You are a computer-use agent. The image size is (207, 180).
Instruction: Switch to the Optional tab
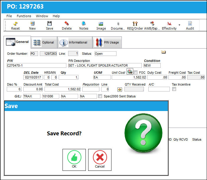click(x=44, y=42)
